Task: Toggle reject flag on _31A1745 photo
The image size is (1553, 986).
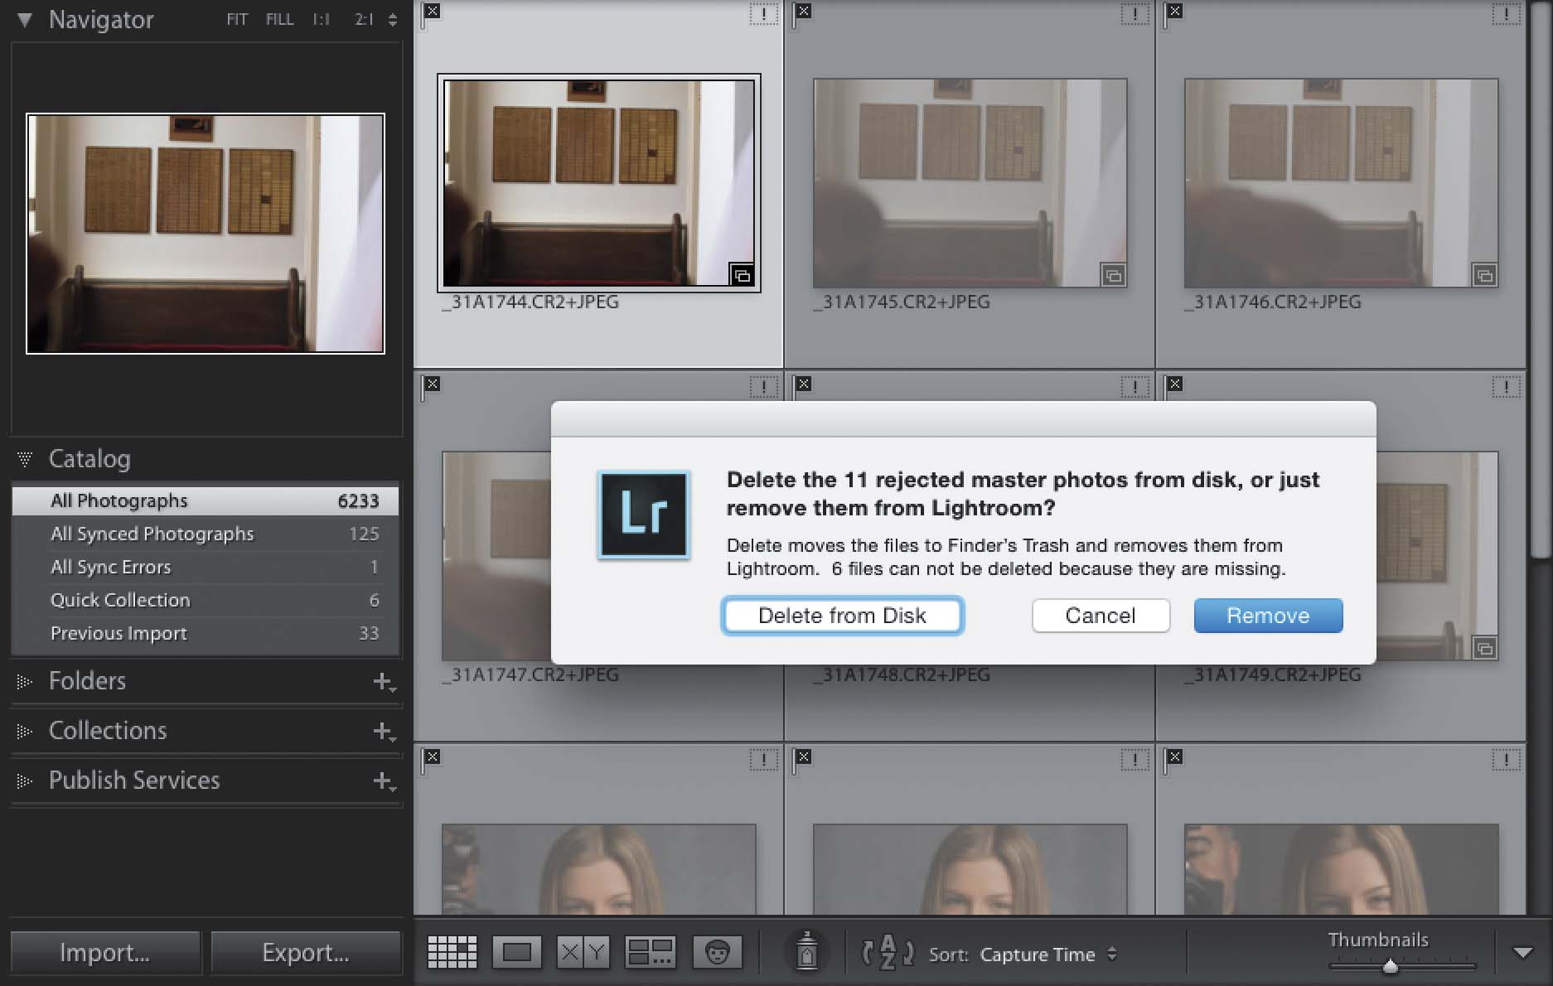Action: pyautogui.click(x=802, y=13)
